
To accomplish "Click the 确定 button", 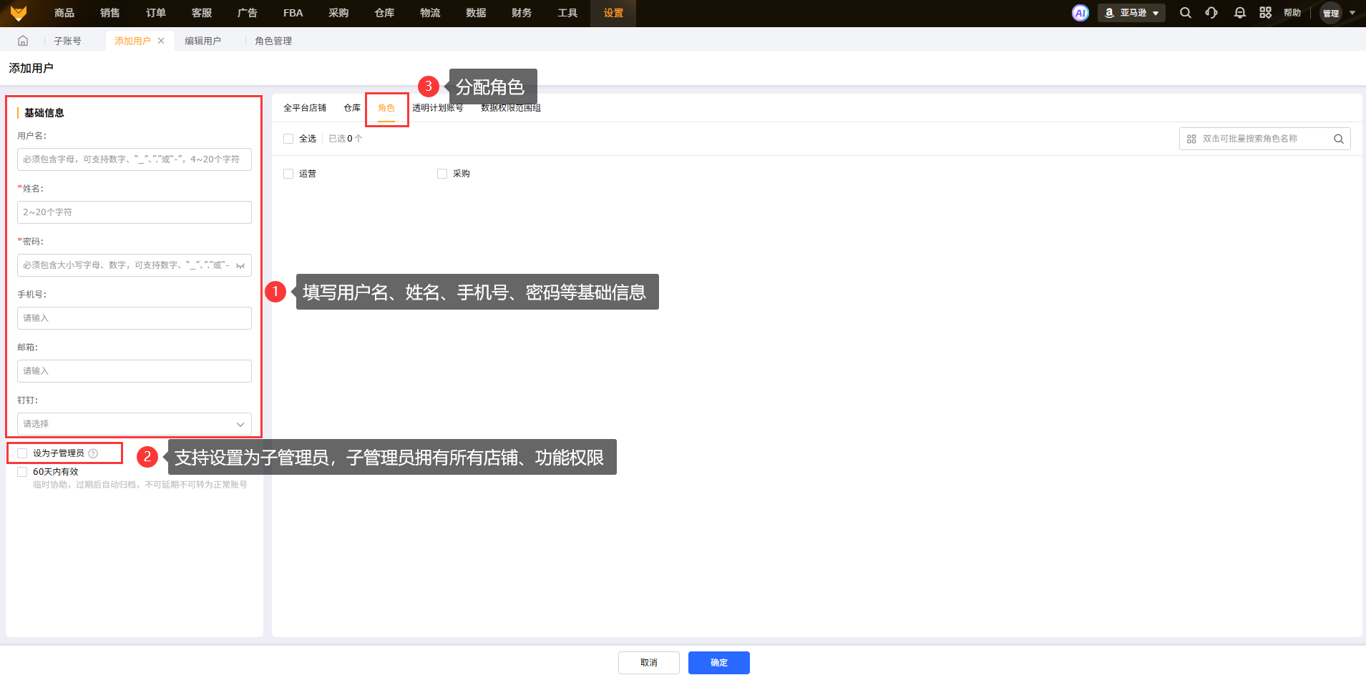I will pos(719,663).
